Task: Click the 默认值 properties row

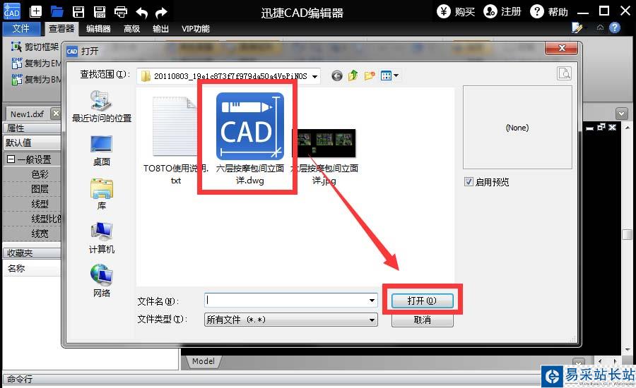Action: pos(32,143)
